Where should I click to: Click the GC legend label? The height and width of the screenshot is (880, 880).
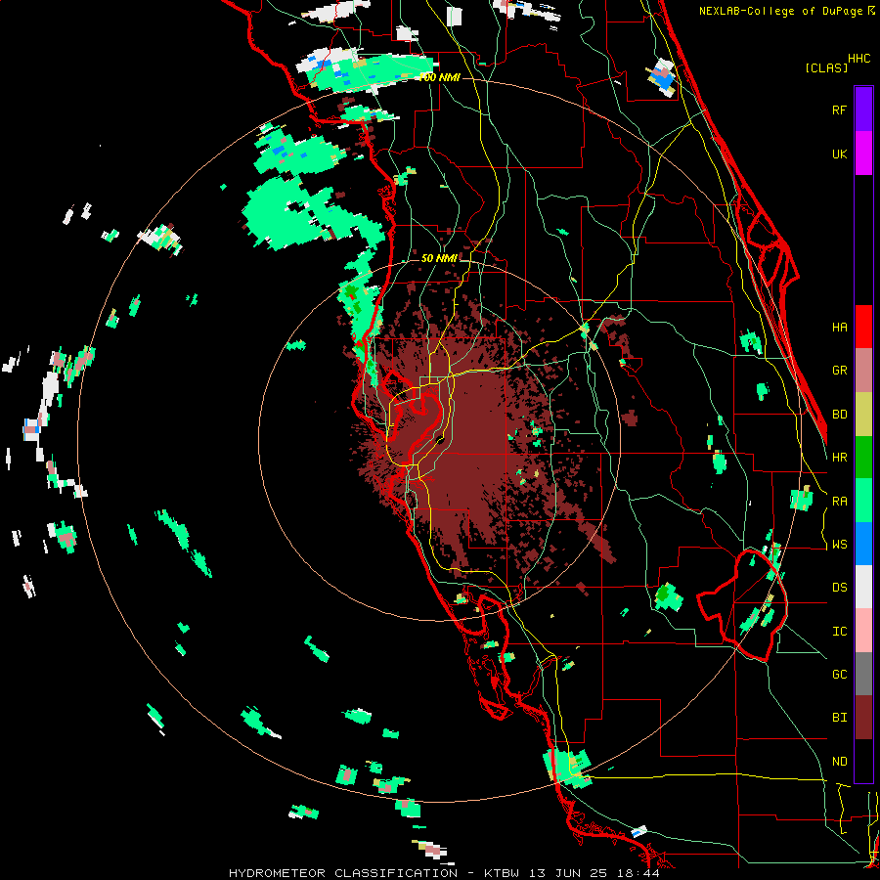839,675
